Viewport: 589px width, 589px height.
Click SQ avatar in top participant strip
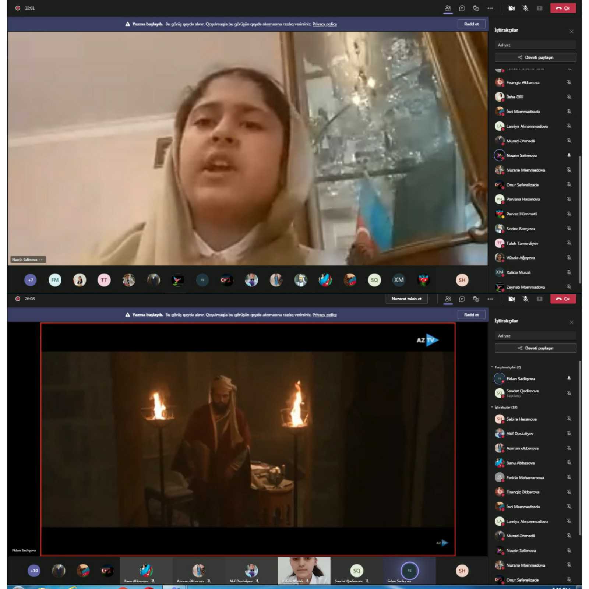(374, 280)
